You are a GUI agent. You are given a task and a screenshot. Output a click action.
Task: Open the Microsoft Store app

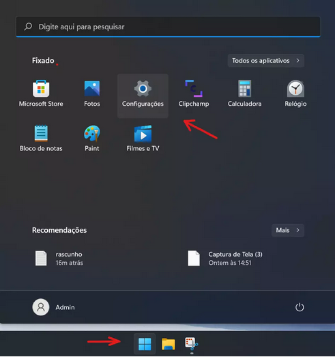[41, 94]
